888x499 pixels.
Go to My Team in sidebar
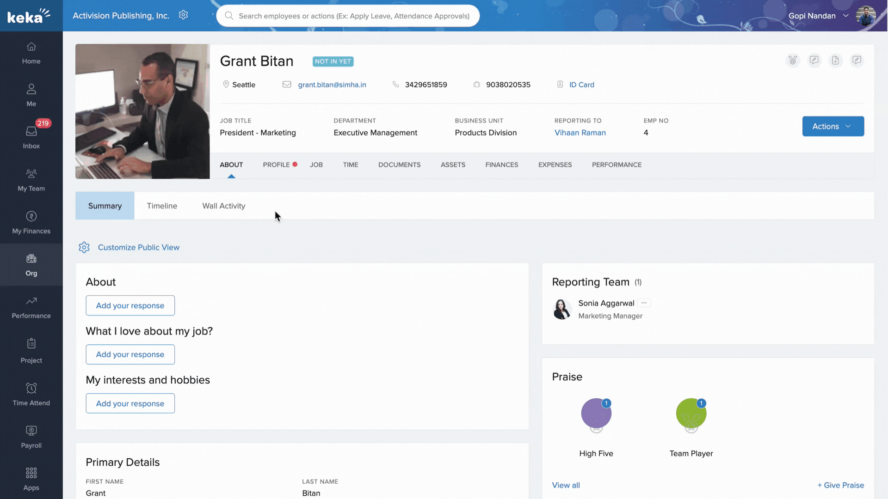coord(31,179)
